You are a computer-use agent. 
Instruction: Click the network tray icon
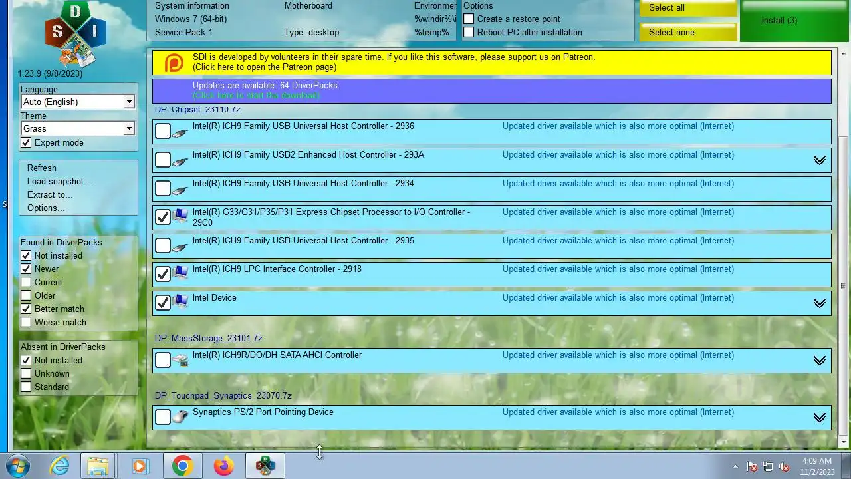(768, 467)
